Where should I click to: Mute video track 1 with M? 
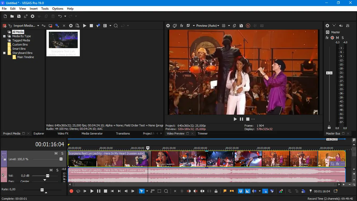[56, 153]
